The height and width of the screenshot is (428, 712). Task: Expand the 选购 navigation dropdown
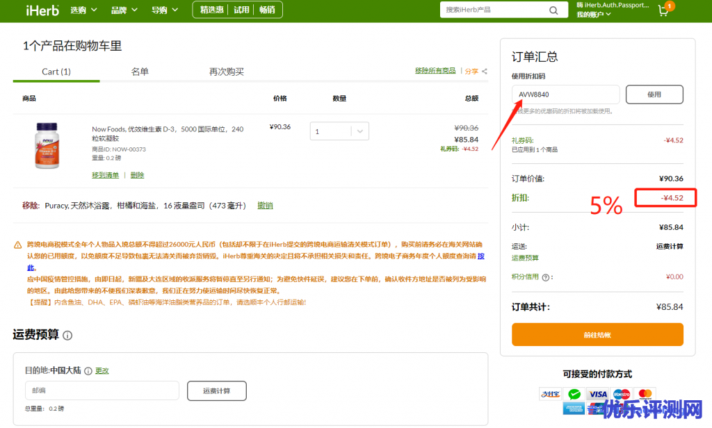click(x=83, y=10)
